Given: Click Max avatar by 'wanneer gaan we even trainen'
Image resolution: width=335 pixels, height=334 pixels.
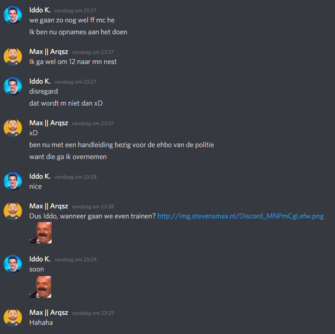Looking at the screenshot, I should pos(13,211).
